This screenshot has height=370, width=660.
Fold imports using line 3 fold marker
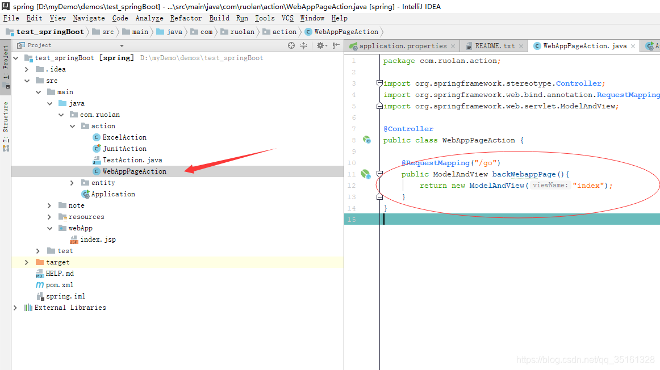pos(379,83)
